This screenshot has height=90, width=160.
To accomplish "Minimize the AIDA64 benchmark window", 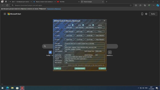I will click(100, 20).
